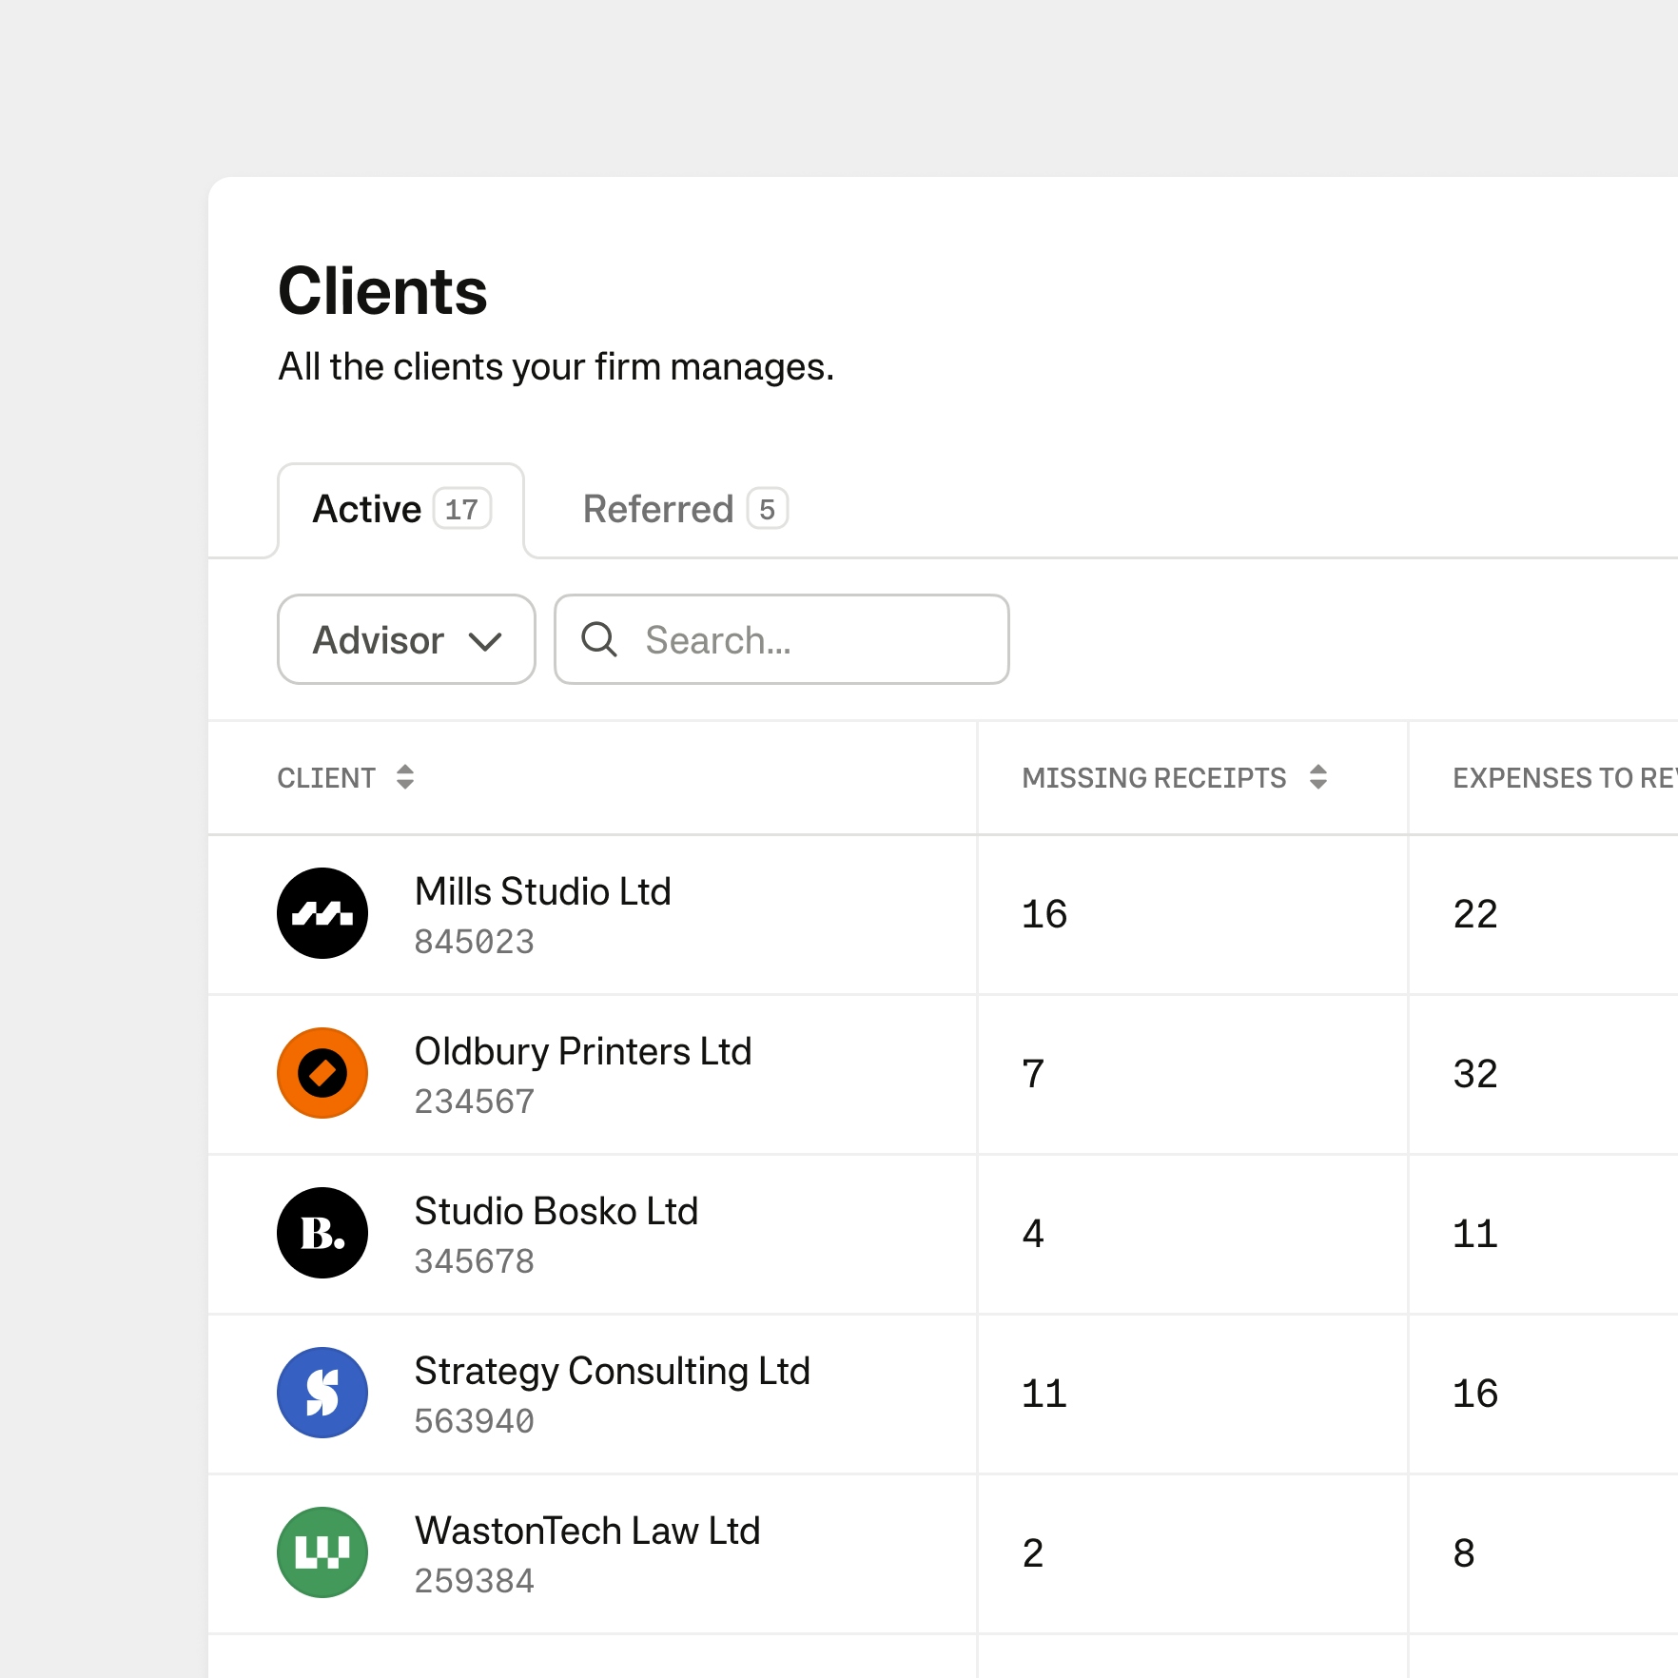Click the green WastonTech Law logo
This screenshot has width=1678, height=1678.
pyautogui.click(x=322, y=1552)
